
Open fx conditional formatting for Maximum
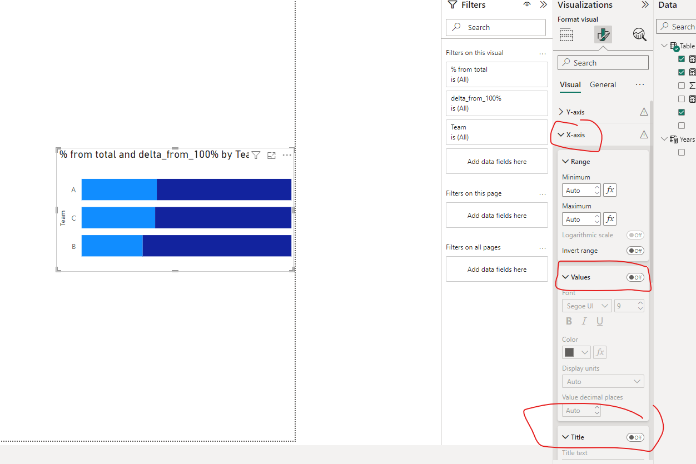[x=610, y=219]
